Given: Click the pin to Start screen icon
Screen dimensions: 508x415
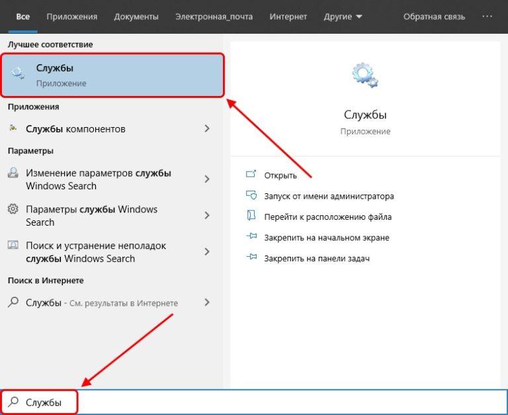Looking at the screenshot, I should pyautogui.click(x=251, y=237).
